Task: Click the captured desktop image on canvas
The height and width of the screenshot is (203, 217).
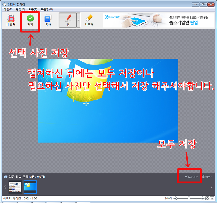Action: tap(108, 101)
